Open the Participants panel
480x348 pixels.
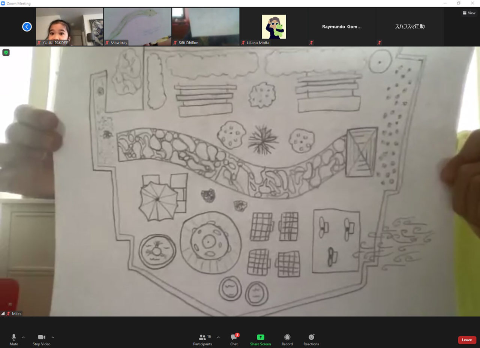(x=202, y=339)
